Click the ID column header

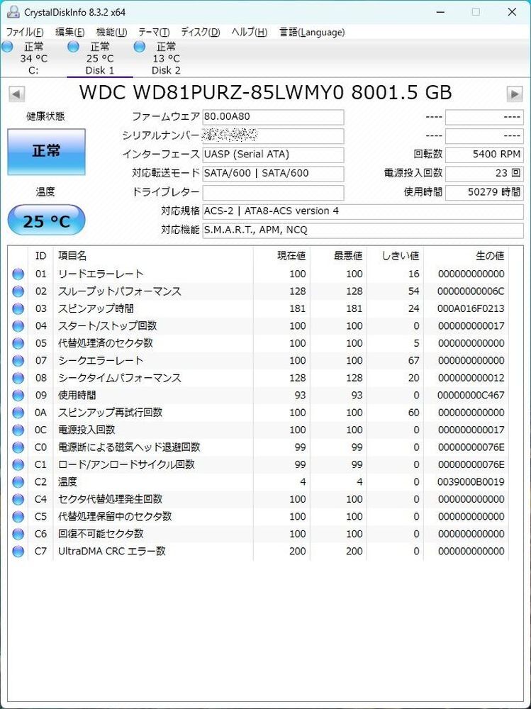pos(40,256)
